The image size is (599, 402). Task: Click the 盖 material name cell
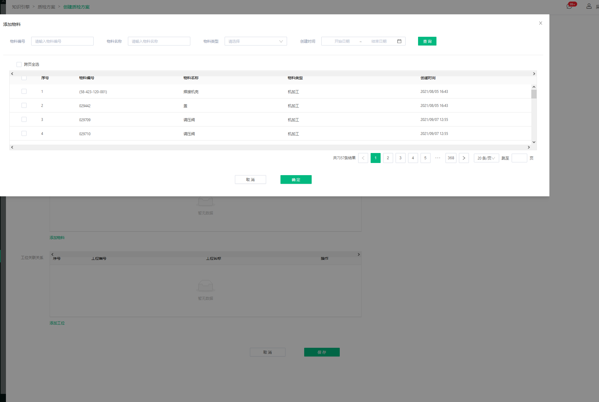pos(185,106)
